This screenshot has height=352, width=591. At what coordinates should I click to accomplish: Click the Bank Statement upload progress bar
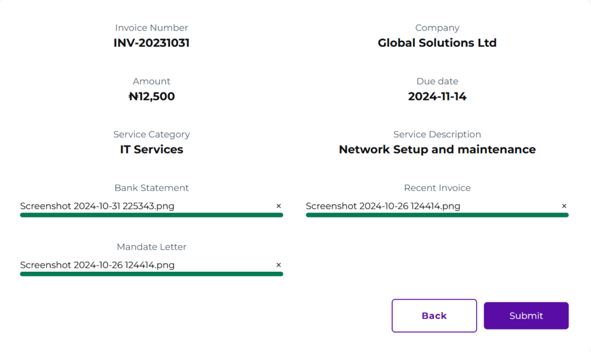click(151, 215)
